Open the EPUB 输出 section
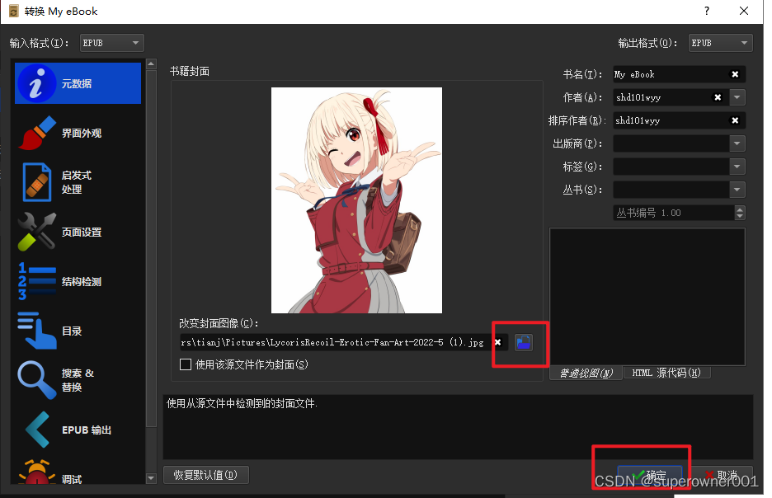 point(78,430)
